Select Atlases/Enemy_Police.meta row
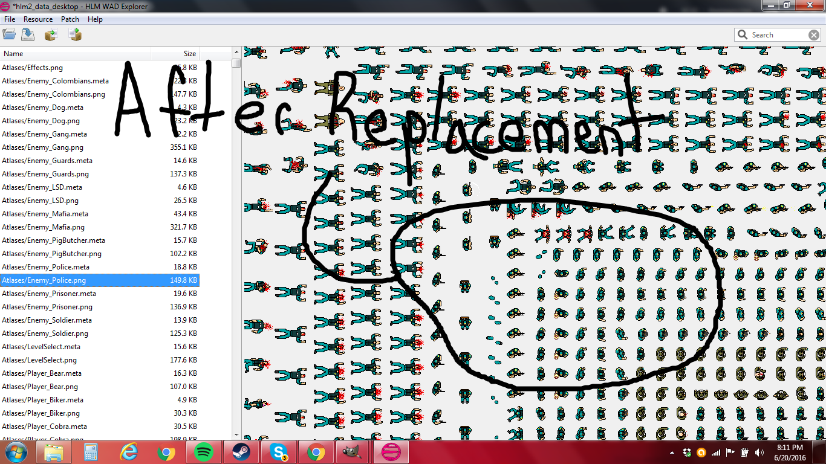Viewport: 826px width, 464px height. click(99, 267)
